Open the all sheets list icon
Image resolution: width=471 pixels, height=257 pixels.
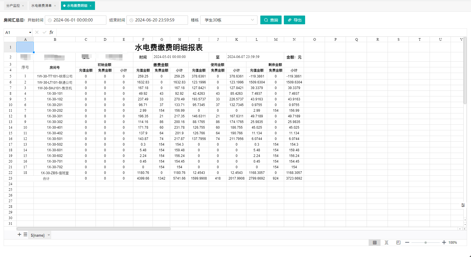pos(25,235)
